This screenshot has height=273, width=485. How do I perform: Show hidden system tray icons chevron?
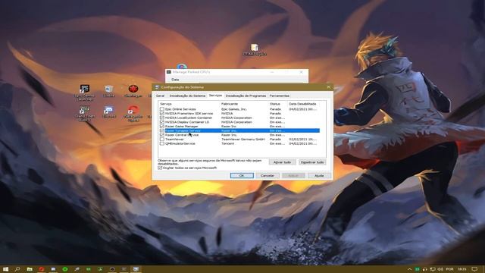point(409,269)
